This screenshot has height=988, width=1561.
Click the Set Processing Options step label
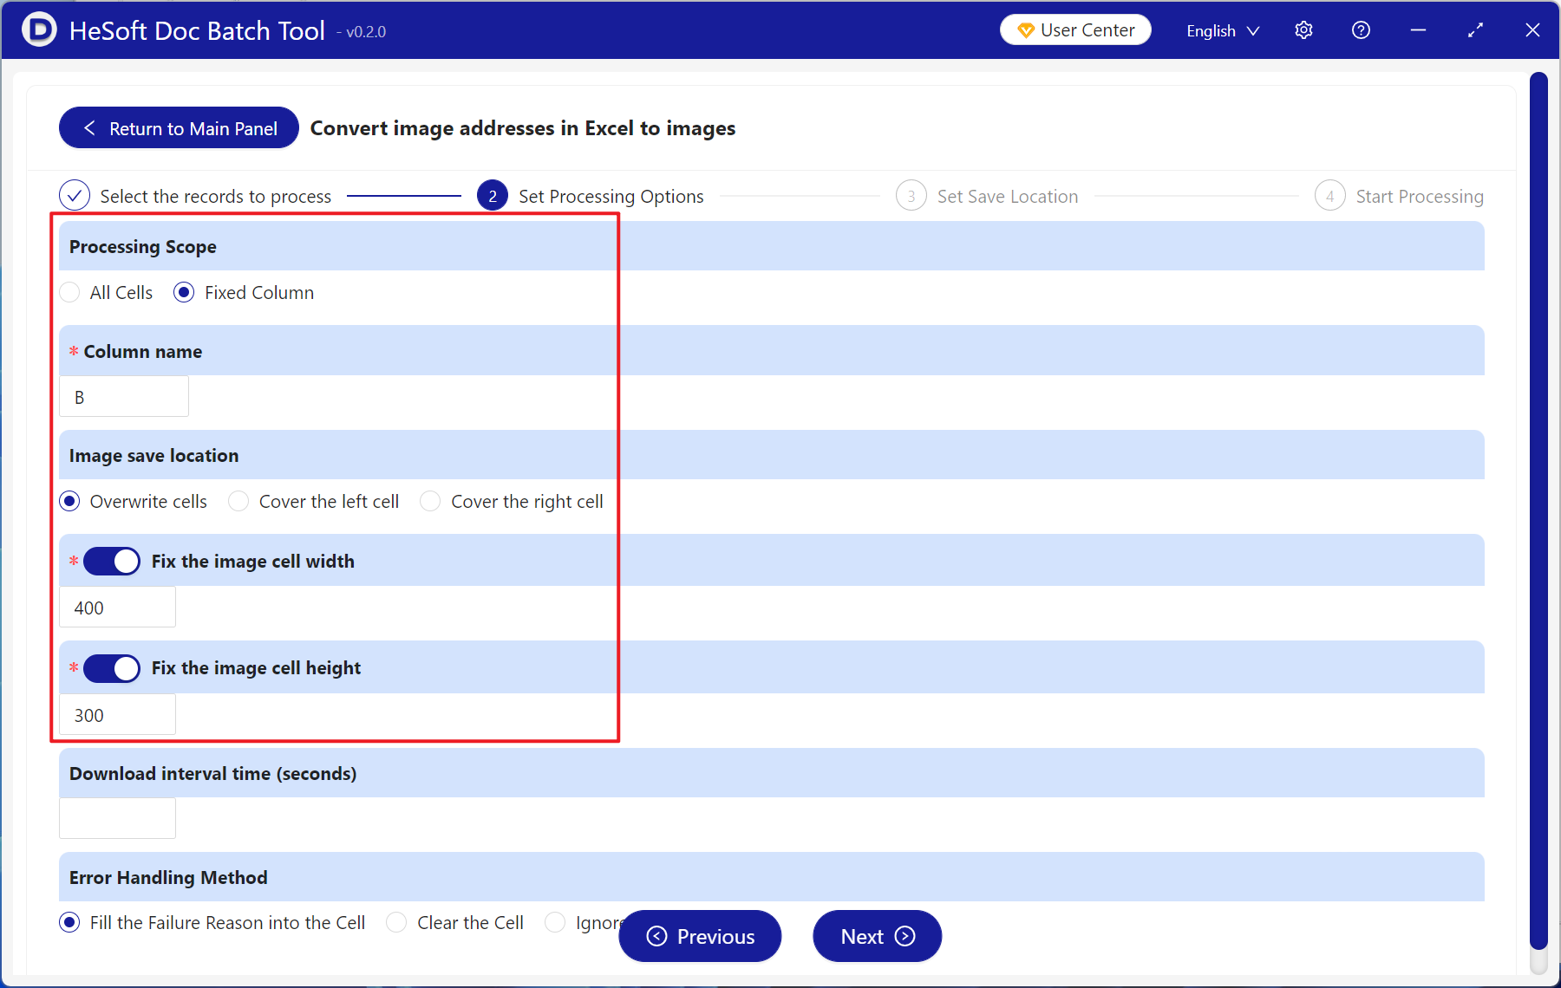611,197
